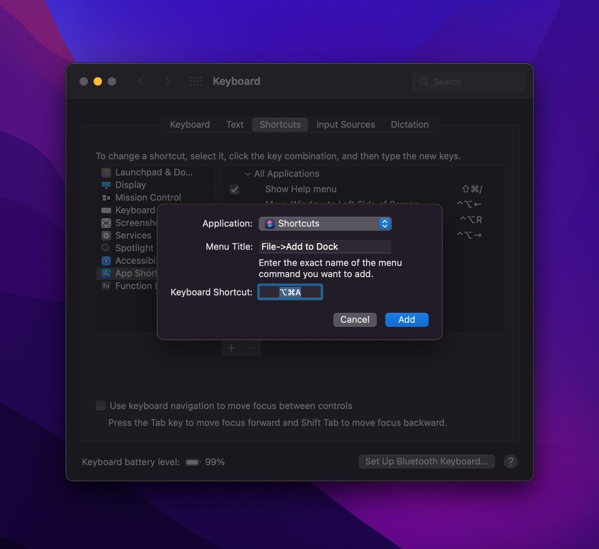
Task: Select the Display sidebar icon
Action: coord(106,185)
